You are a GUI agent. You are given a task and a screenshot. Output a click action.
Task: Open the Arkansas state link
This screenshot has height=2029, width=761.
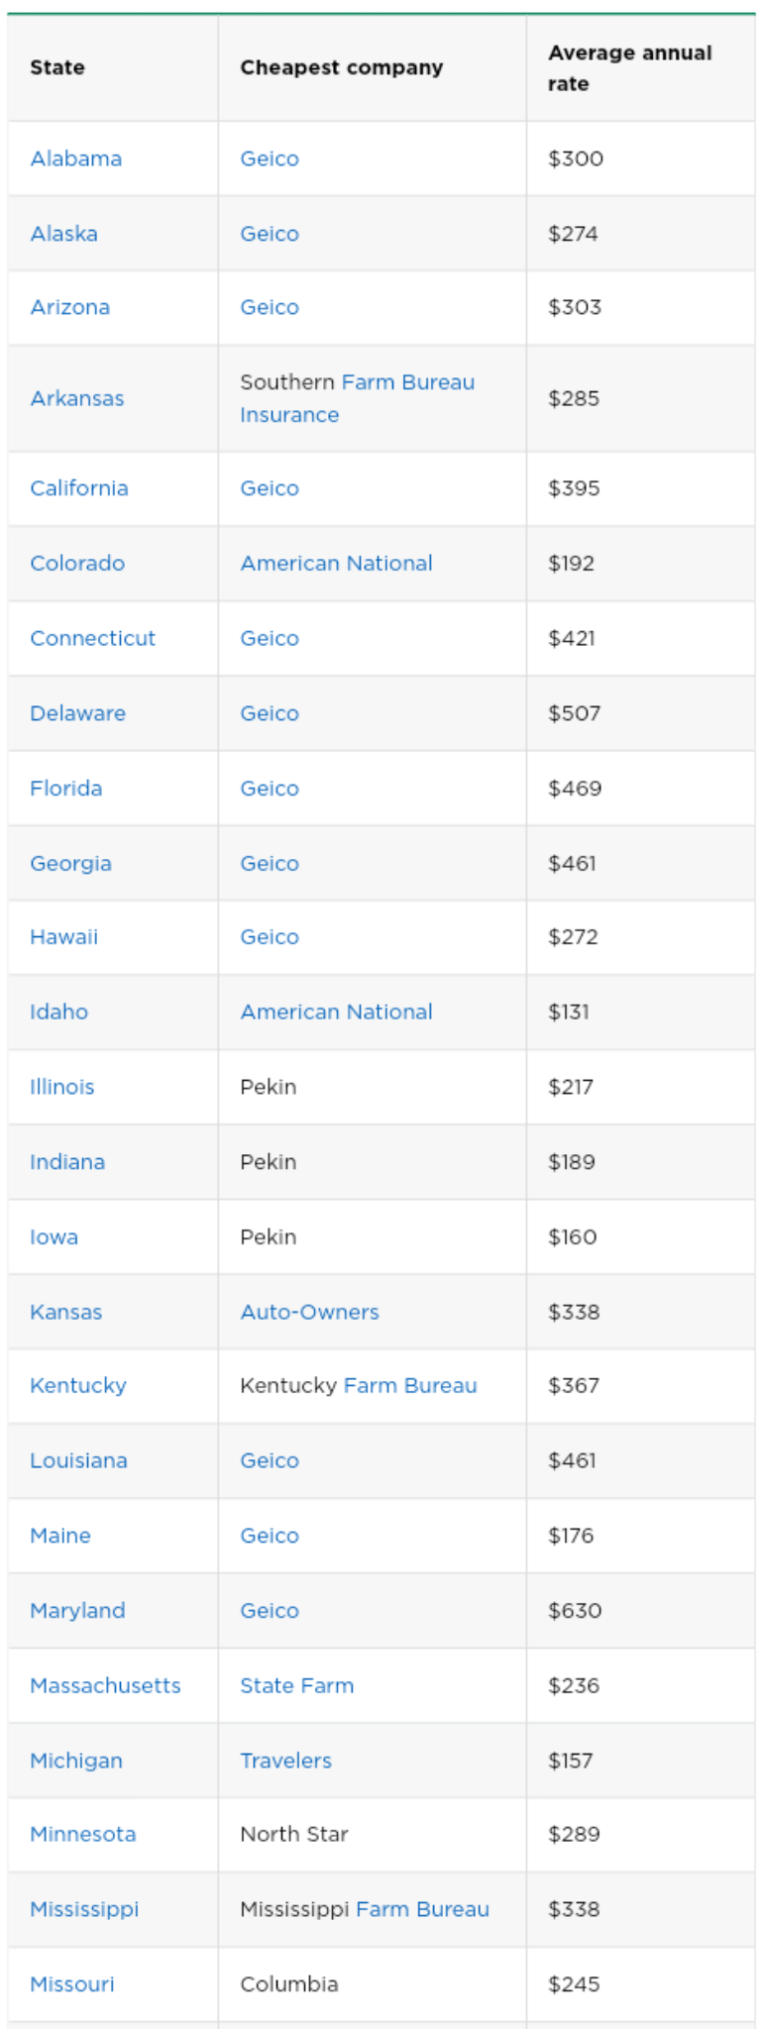click(x=76, y=398)
